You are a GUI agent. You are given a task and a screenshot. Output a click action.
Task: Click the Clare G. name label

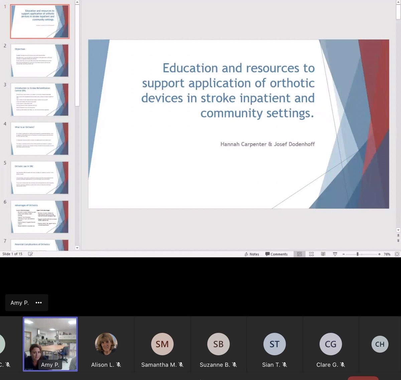[327, 365]
